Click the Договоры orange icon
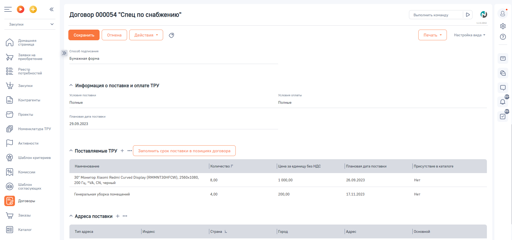Screen dimensions: 512x240 [x=10, y=201]
